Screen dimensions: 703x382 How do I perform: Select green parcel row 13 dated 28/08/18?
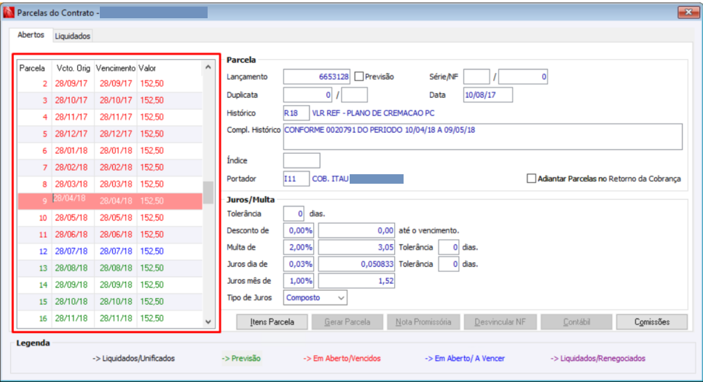[110, 268]
